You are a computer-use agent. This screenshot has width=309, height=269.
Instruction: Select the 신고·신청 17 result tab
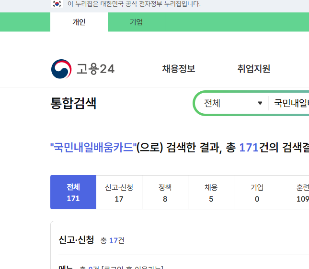click(119, 192)
